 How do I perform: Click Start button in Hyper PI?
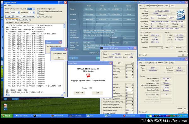9,16
